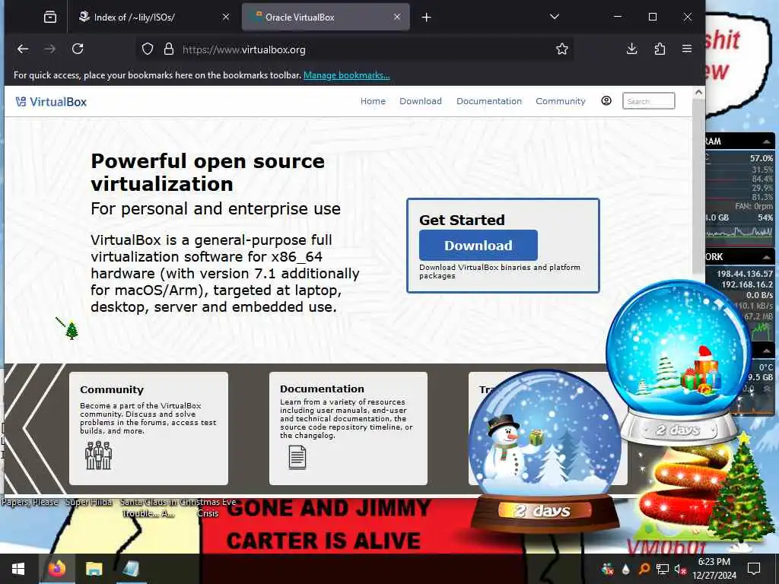
Task: Open the Windows Start menu
Action: (18, 569)
